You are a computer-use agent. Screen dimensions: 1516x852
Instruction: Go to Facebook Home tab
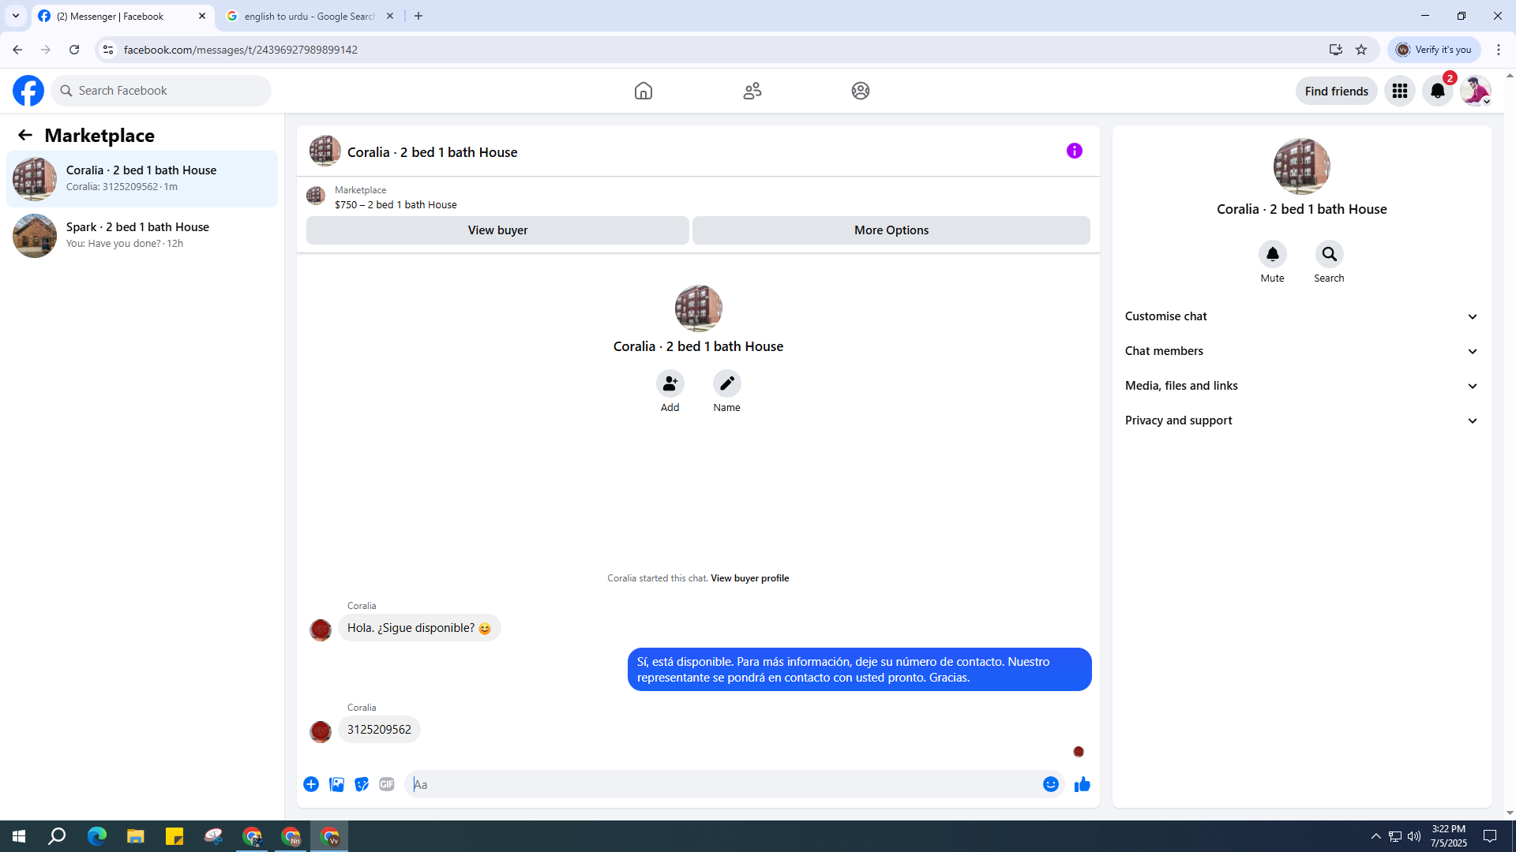(x=643, y=91)
